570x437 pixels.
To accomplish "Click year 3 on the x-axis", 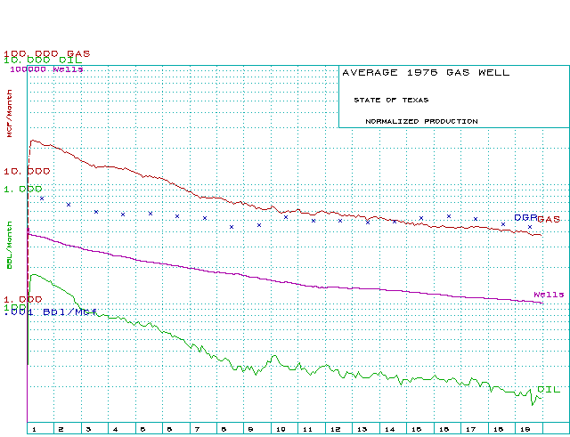I will point(88,429).
